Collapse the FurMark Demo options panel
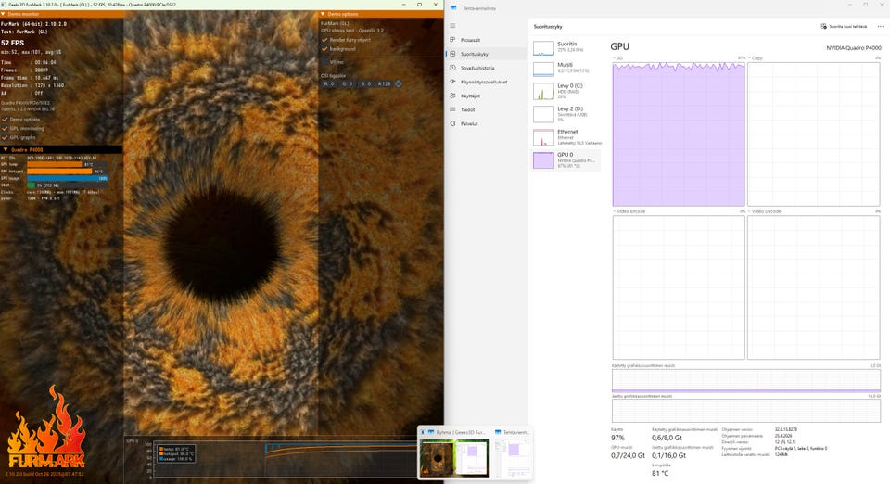Image resolution: width=890 pixels, height=484 pixels. (x=323, y=14)
